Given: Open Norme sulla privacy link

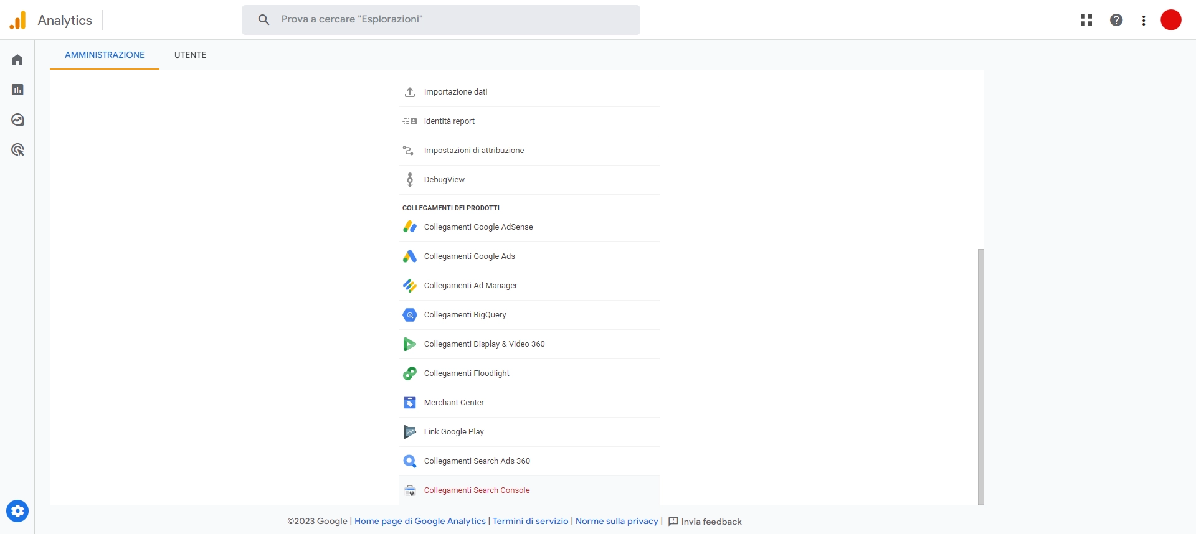Looking at the screenshot, I should click(x=617, y=521).
